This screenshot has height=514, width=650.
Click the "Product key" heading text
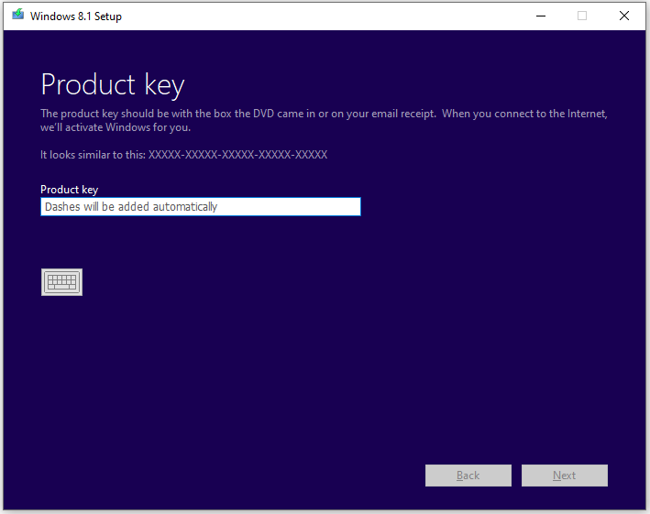(113, 85)
